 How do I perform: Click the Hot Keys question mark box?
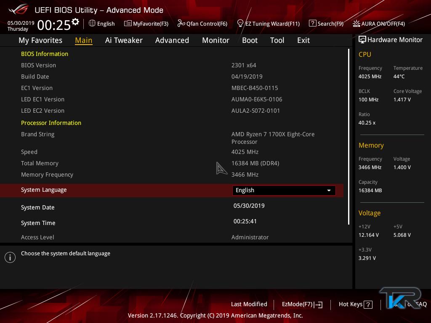[368, 304]
